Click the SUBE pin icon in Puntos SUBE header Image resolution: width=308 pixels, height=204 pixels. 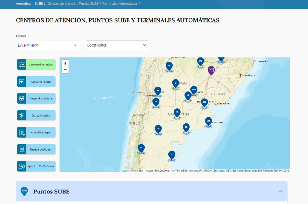(x=24, y=191)
